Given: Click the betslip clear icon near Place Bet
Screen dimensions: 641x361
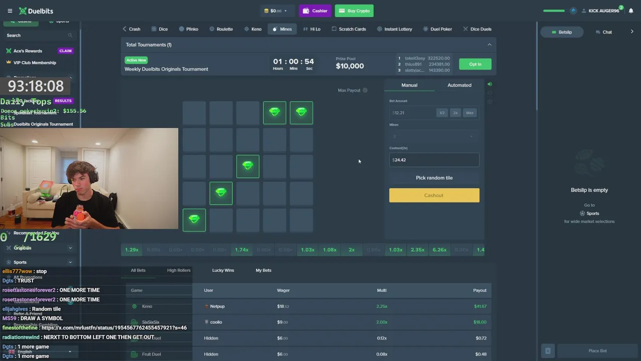Looking at the screenshot, I should pyautogui.click(x=548, y=350).
